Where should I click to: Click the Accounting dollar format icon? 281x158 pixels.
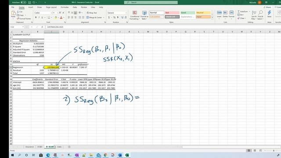[x=109, y=18]
